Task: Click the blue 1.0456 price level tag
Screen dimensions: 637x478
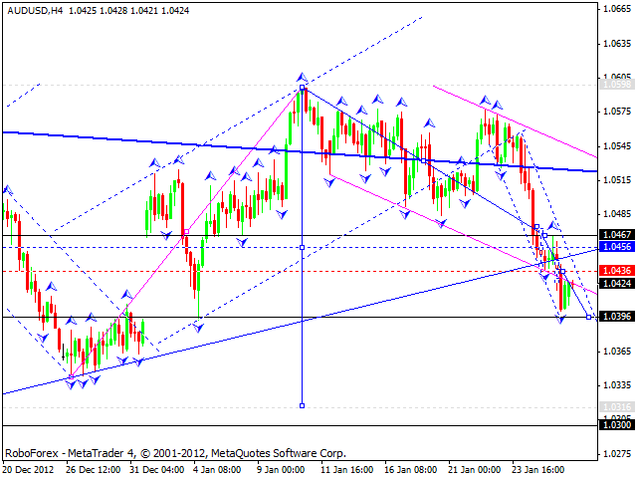Action: pos(618,246)
